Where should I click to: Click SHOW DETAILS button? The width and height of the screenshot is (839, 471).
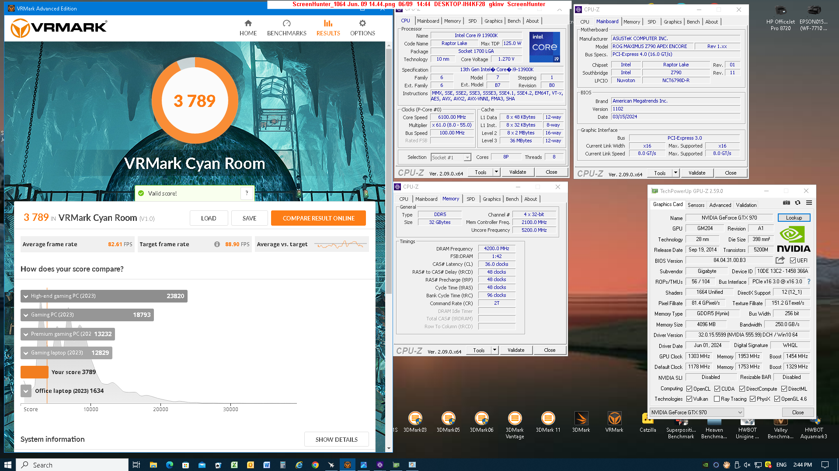pos(336,439)
